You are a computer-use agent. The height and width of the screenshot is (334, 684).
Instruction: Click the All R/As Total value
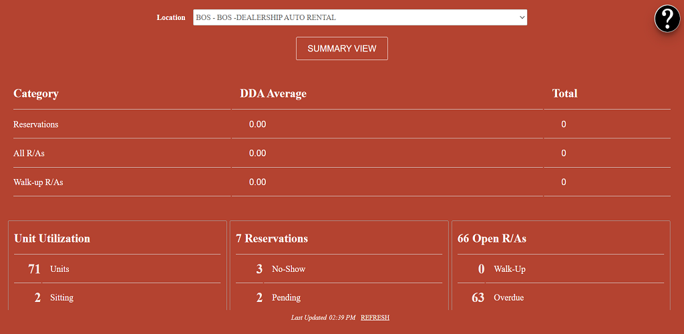click(564, 153)
